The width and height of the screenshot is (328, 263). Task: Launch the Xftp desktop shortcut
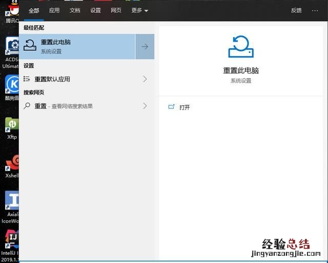pos(11,125)
